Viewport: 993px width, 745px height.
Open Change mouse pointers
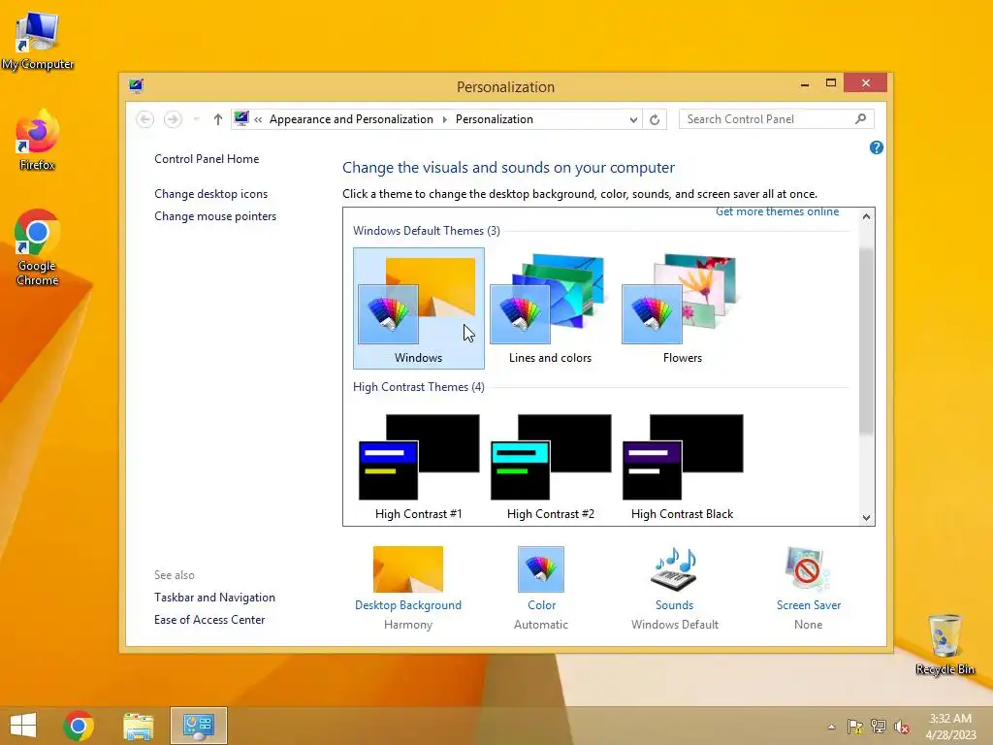click(215, 216)
